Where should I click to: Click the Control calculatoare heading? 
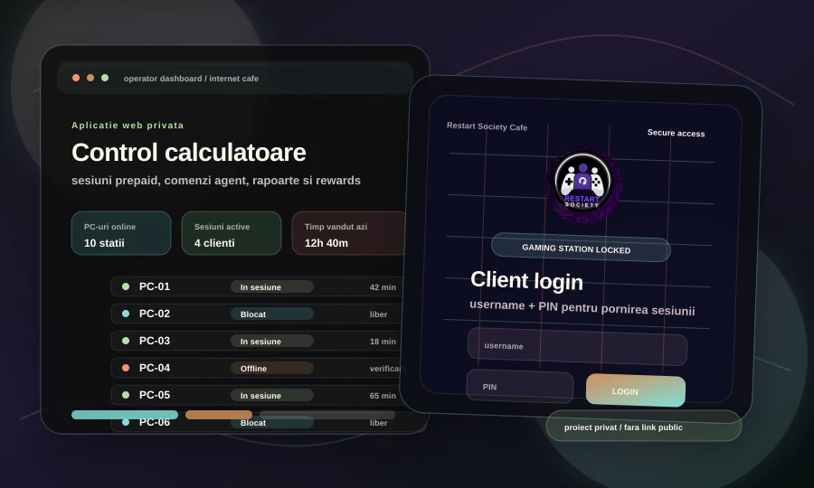coord(188,153)
